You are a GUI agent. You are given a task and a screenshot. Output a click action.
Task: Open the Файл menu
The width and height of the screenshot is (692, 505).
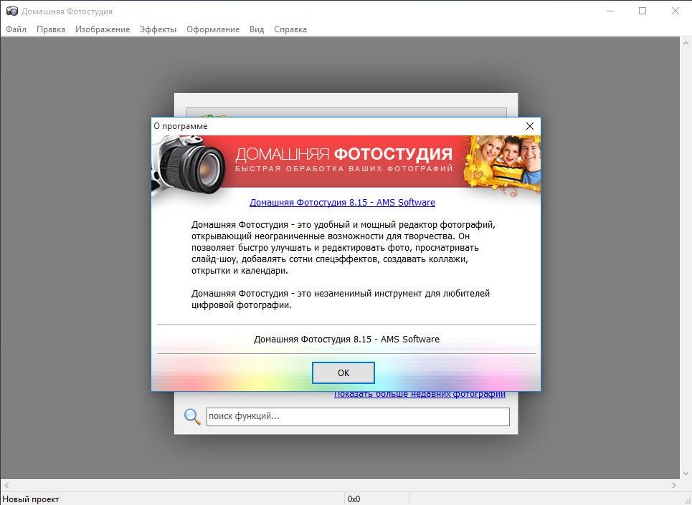(16, 29)
